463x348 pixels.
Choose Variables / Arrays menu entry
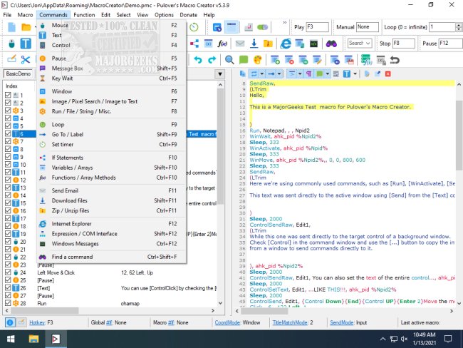pos(112,168)
